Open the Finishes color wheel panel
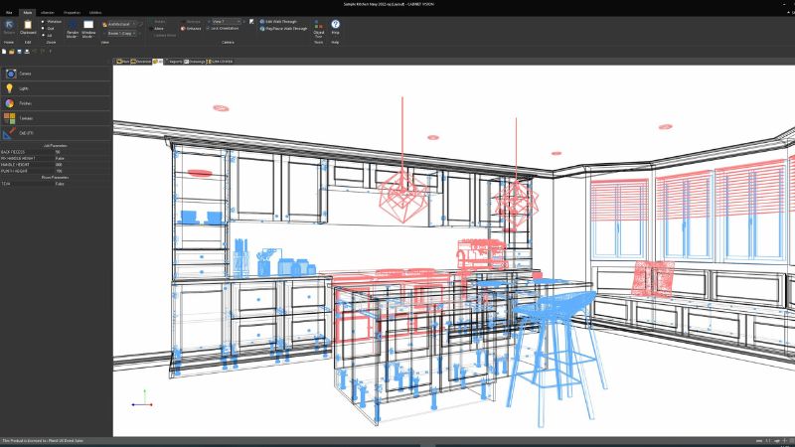This screenshot has height=447, width=795. [56, 103]
